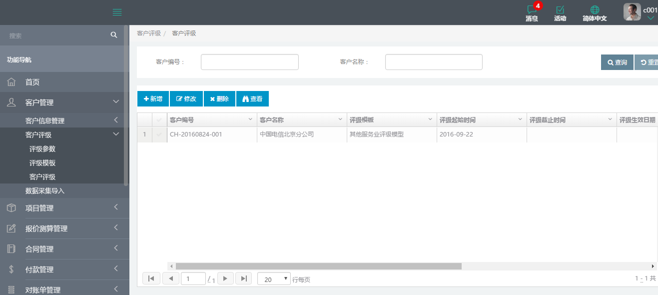The image size is (658, 295).
Task: Select the cell CH-20160824-001
Action: coord(212,134)
